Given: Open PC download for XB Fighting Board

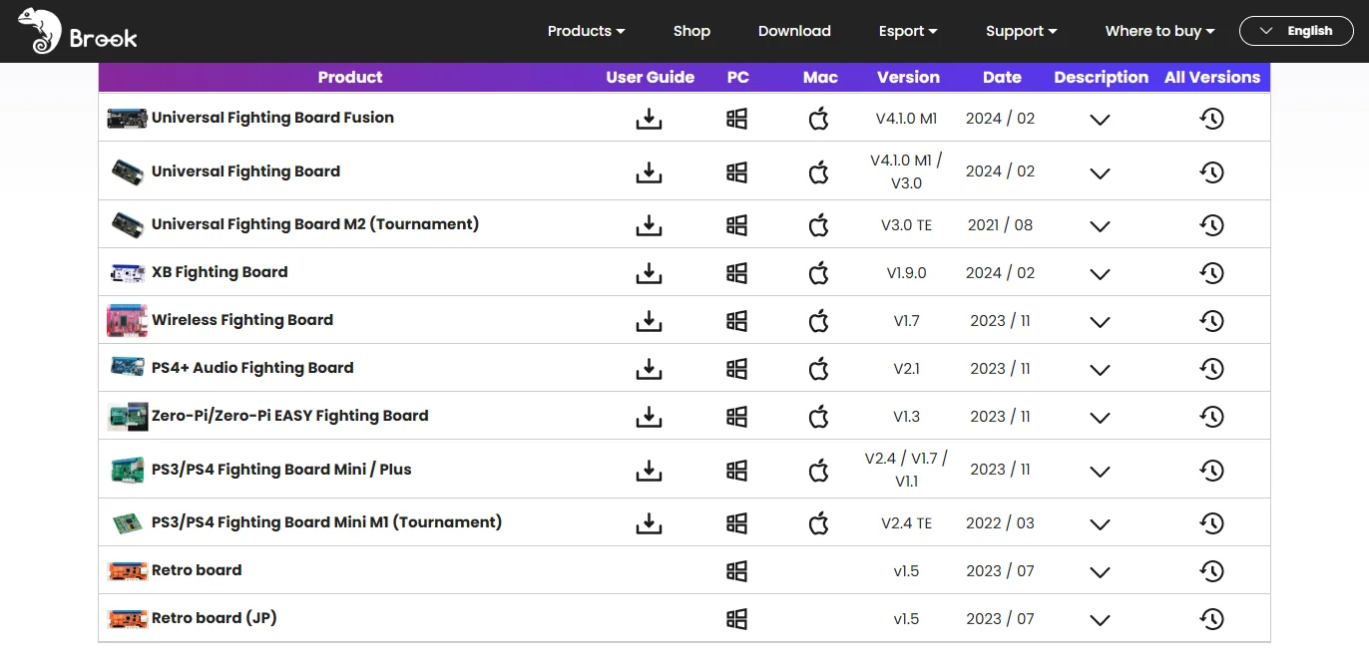Looking at the screenshot, I should [x=737, y=272].
